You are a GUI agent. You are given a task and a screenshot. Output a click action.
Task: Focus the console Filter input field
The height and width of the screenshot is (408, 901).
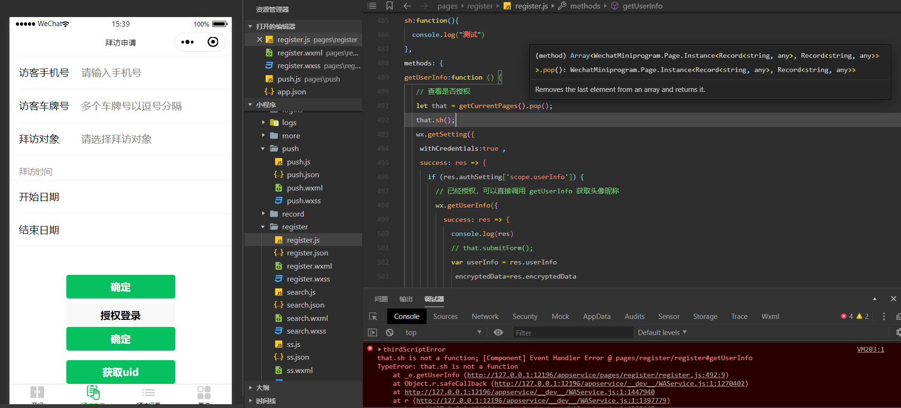573,333
